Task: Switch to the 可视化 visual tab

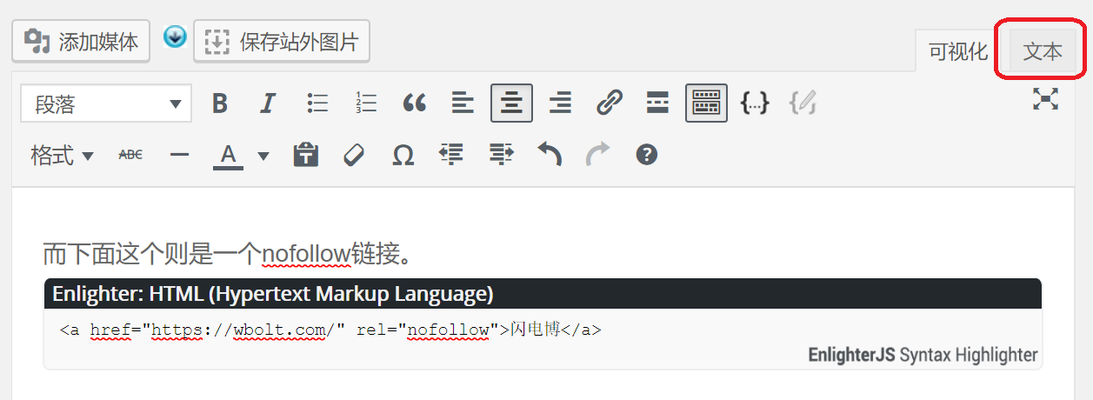Action: click(x=958, y=52)
